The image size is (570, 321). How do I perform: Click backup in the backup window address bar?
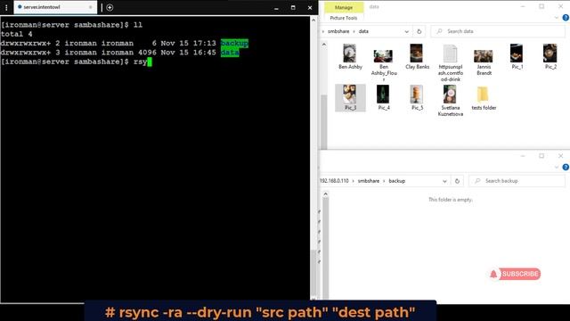click(396, 181)
